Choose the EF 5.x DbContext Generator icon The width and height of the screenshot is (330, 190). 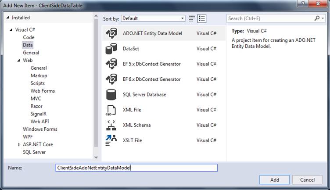point(111,64)
